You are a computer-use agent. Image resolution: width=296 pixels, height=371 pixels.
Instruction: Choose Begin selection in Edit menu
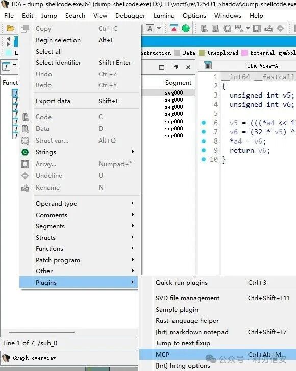(79, 40)
